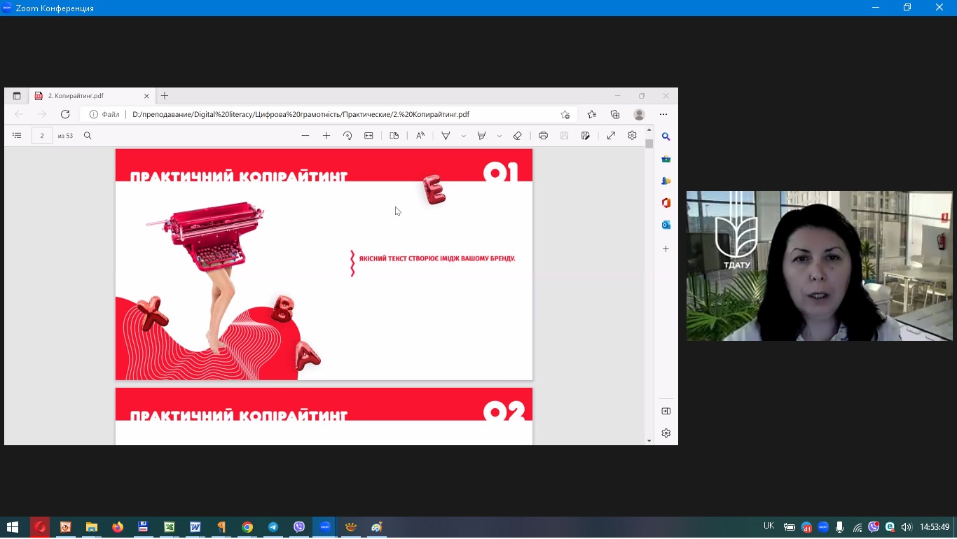
Task: Open the sidebar Outlook icon
Action: tap(666, 225)
